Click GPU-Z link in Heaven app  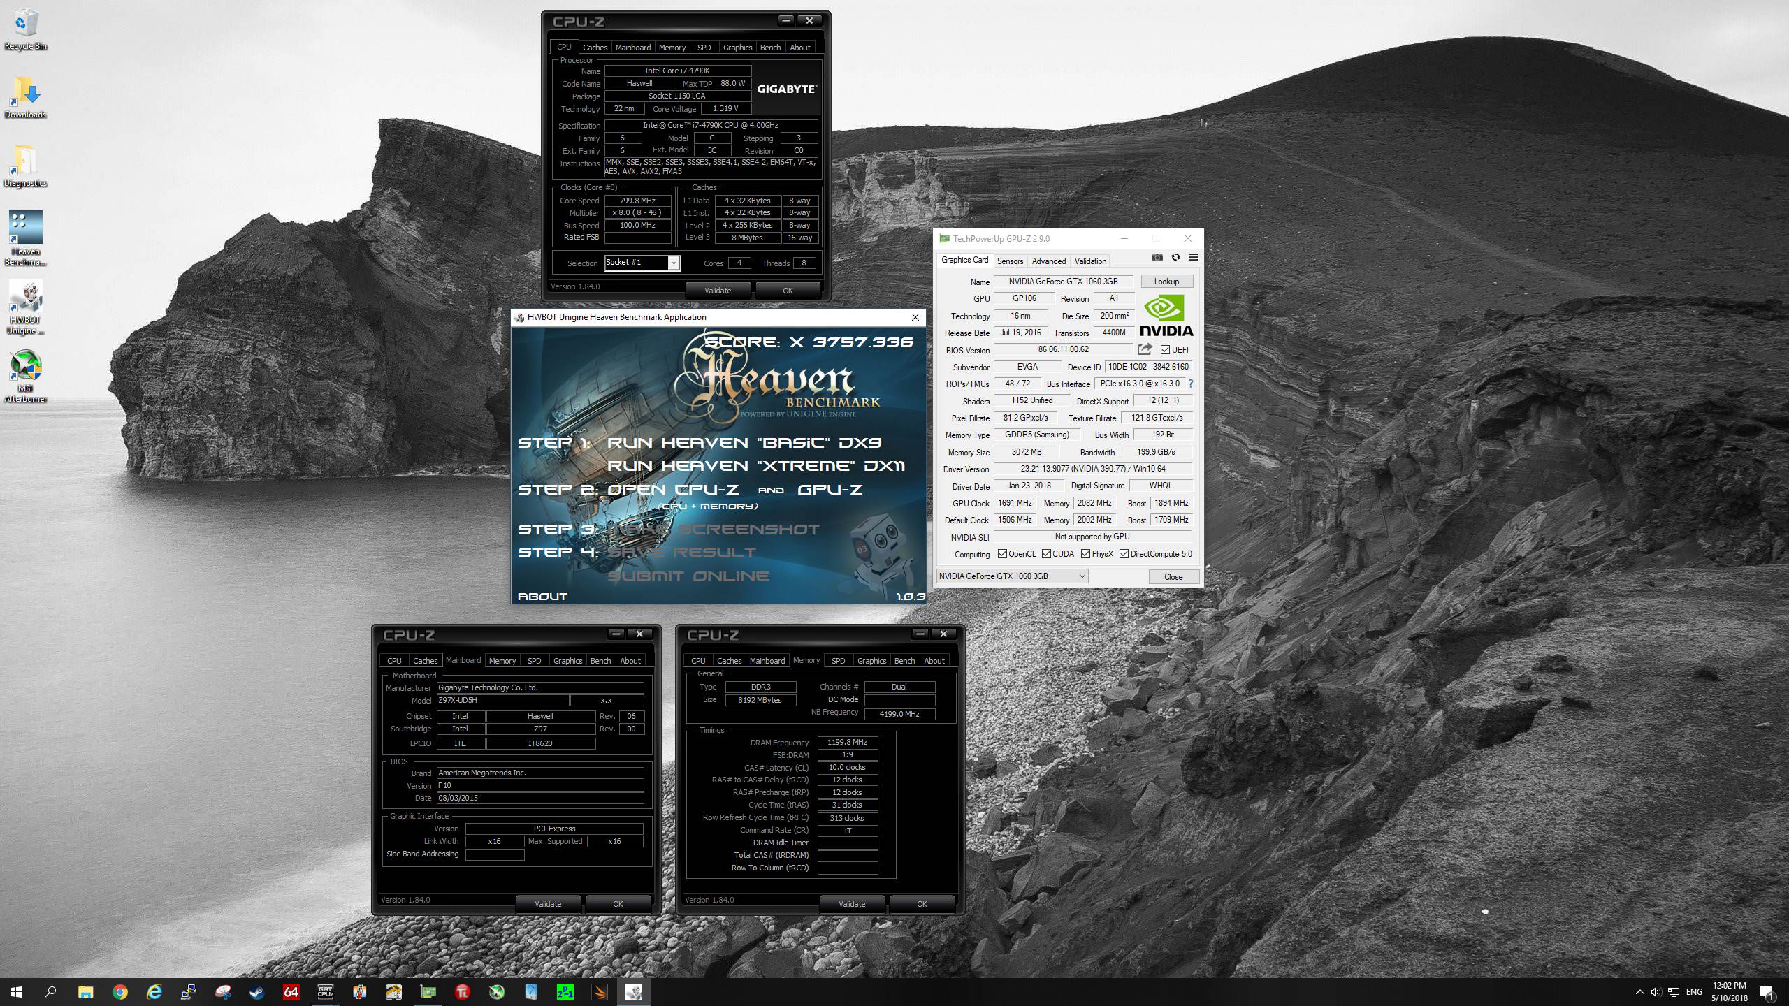830,490
